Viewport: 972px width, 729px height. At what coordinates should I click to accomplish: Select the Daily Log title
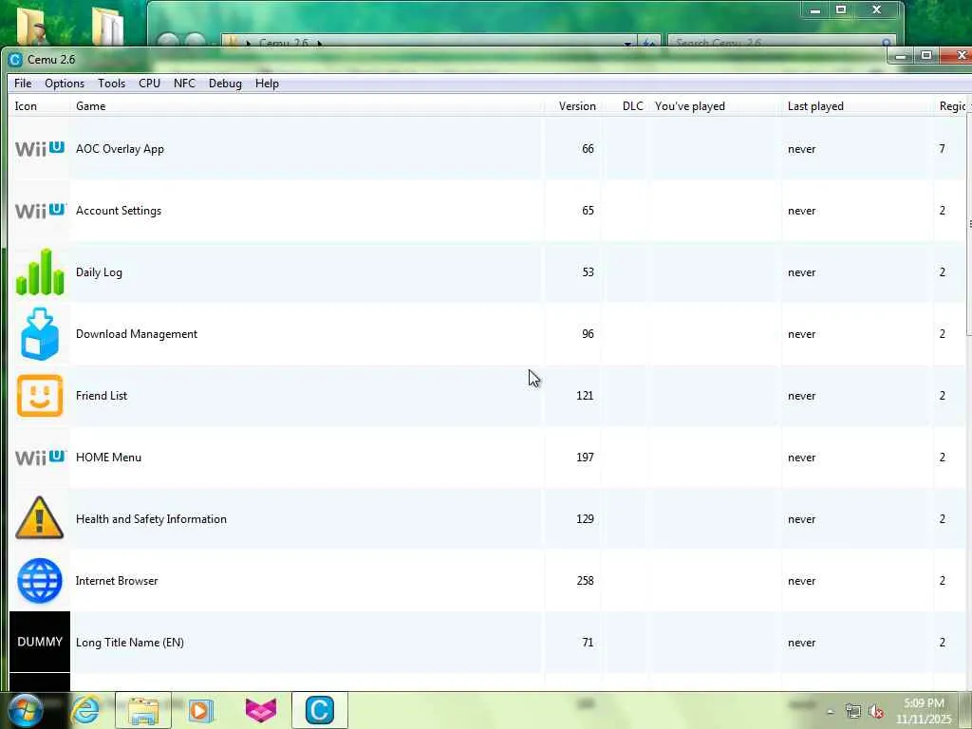coord(99,272)
